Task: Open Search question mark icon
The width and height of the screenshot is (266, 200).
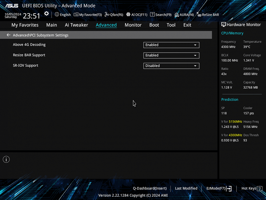Action: click(152, 14)
